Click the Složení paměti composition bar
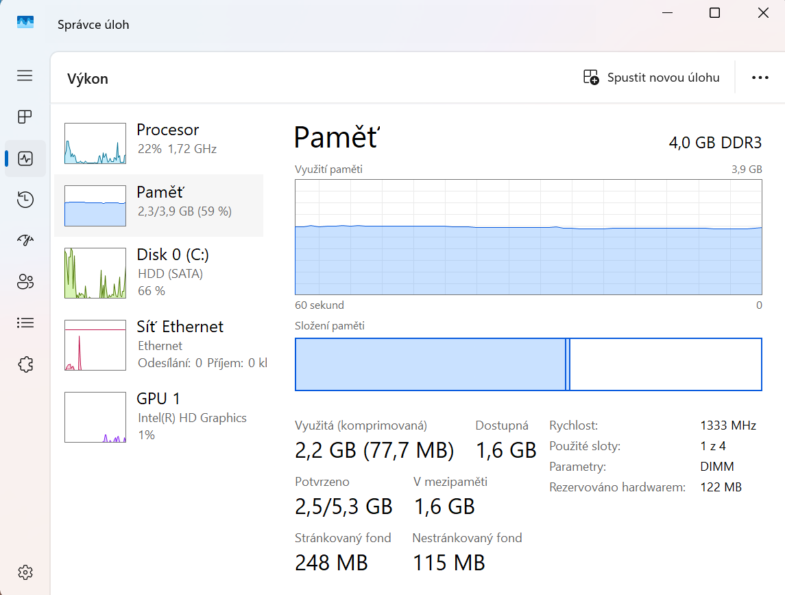This screenshot has height=595, width=785. (528, 364)
